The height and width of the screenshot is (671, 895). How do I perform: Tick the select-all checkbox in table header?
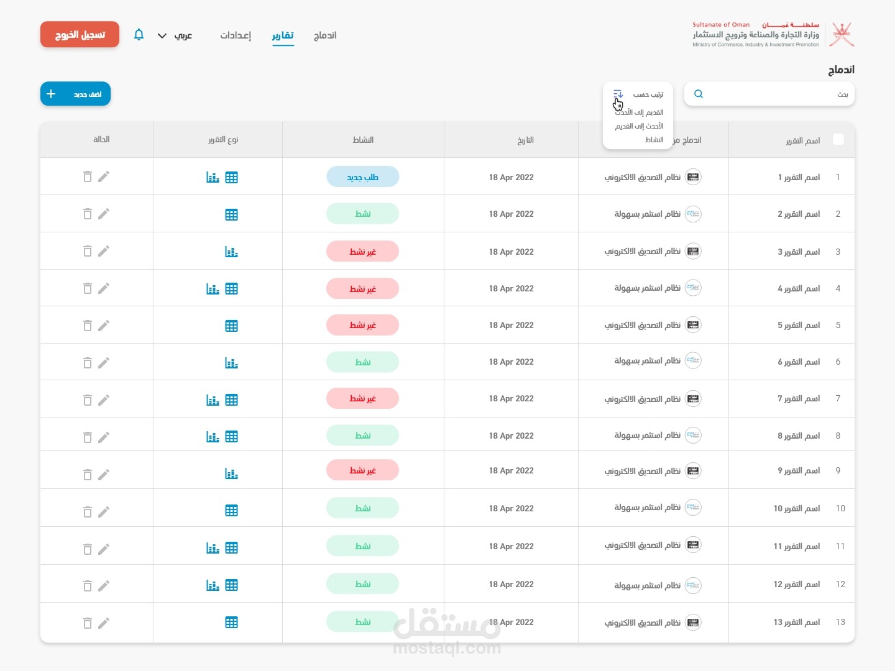pos(838,139)
